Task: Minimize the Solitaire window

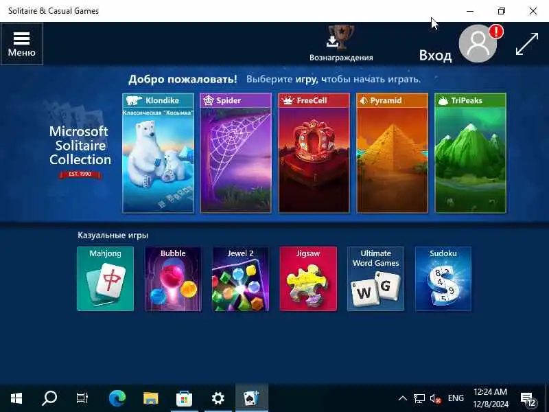Action: click(x=470, y=11)
